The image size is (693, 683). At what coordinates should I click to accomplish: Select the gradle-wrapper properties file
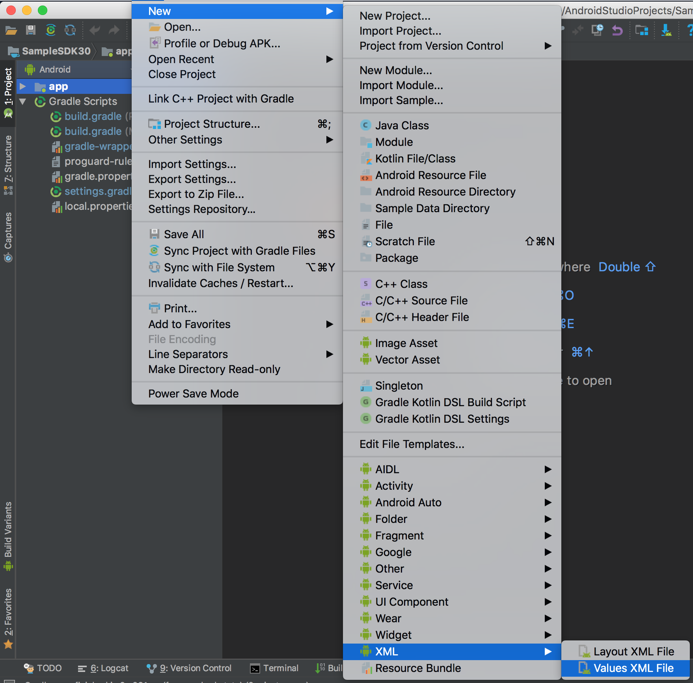tap(91, 146)
